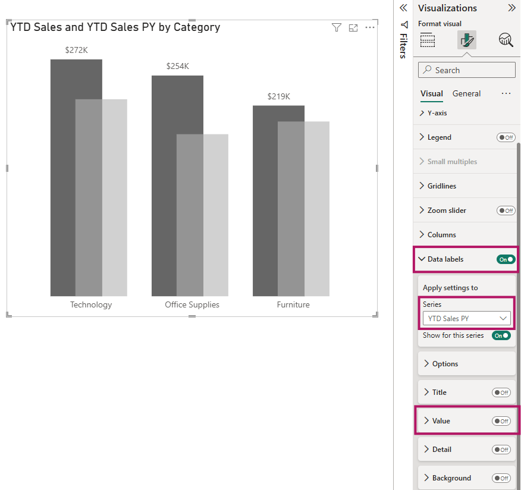Switch to the General tab

pyautogui.click(x=466, y=93)
